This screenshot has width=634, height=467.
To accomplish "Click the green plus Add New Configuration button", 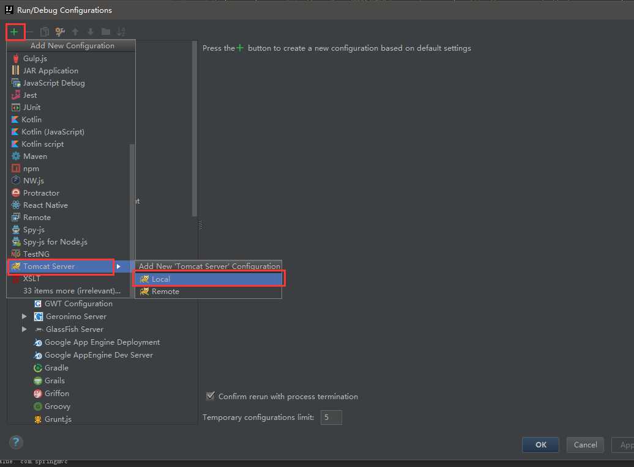I will coord(14,32).
